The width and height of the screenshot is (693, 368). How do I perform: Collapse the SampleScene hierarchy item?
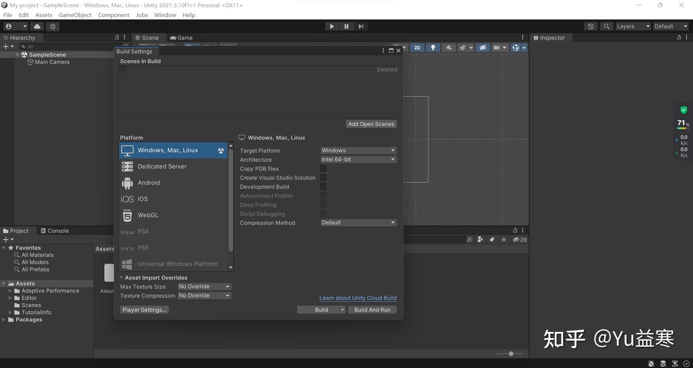[17, 54]
